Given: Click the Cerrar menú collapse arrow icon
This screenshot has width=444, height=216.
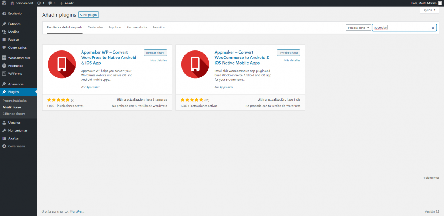Looking at the screenshot, I should [x=4, y=147].
